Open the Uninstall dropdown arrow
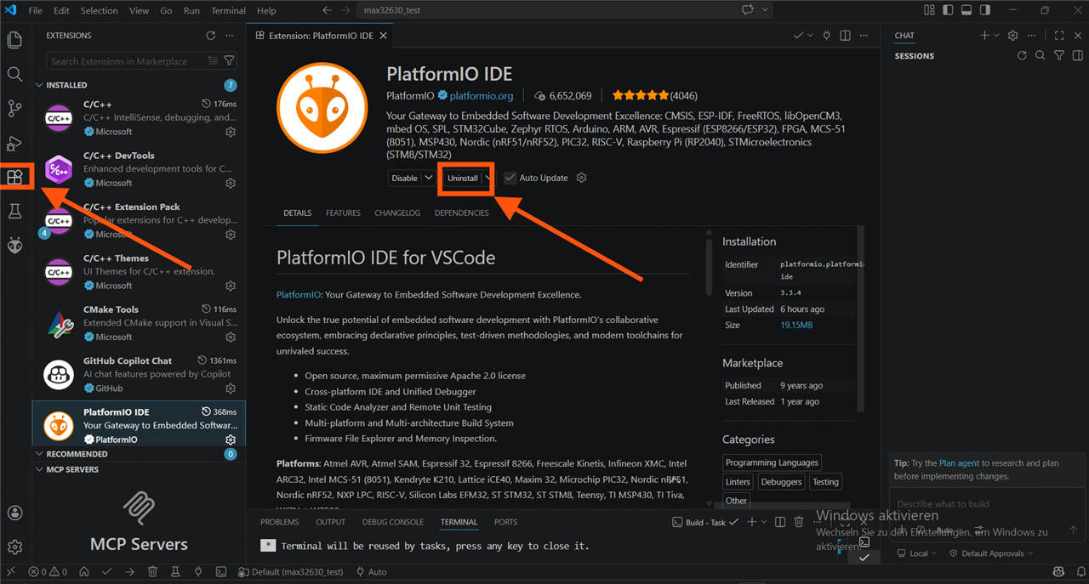Screen dimensions: 1089x584 tap(487, 178)
